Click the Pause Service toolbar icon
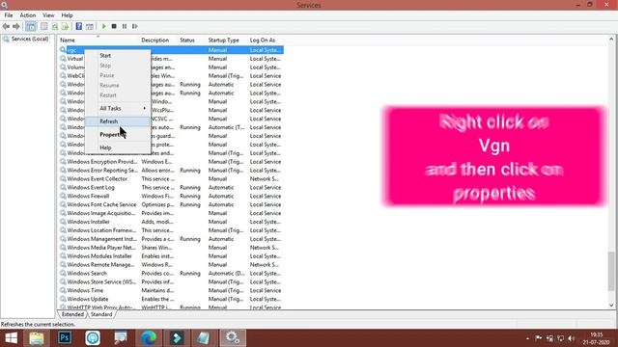This screenshot has height=347, width=618. 125,26
